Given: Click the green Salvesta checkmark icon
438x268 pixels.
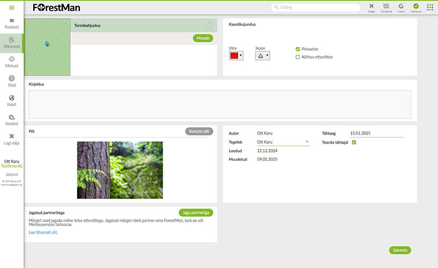Looking at the screenshot, I should click(416, 6).
